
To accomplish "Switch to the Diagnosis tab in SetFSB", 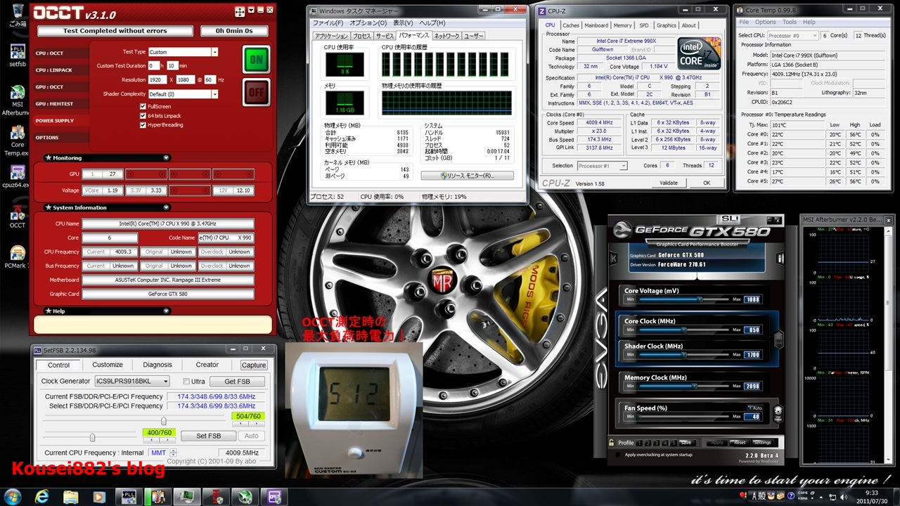I will (x=157, y=365).
